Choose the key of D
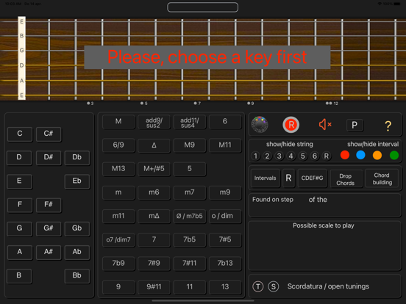Image resolution: width=406 pixels, height=304 pixels. 19,157
